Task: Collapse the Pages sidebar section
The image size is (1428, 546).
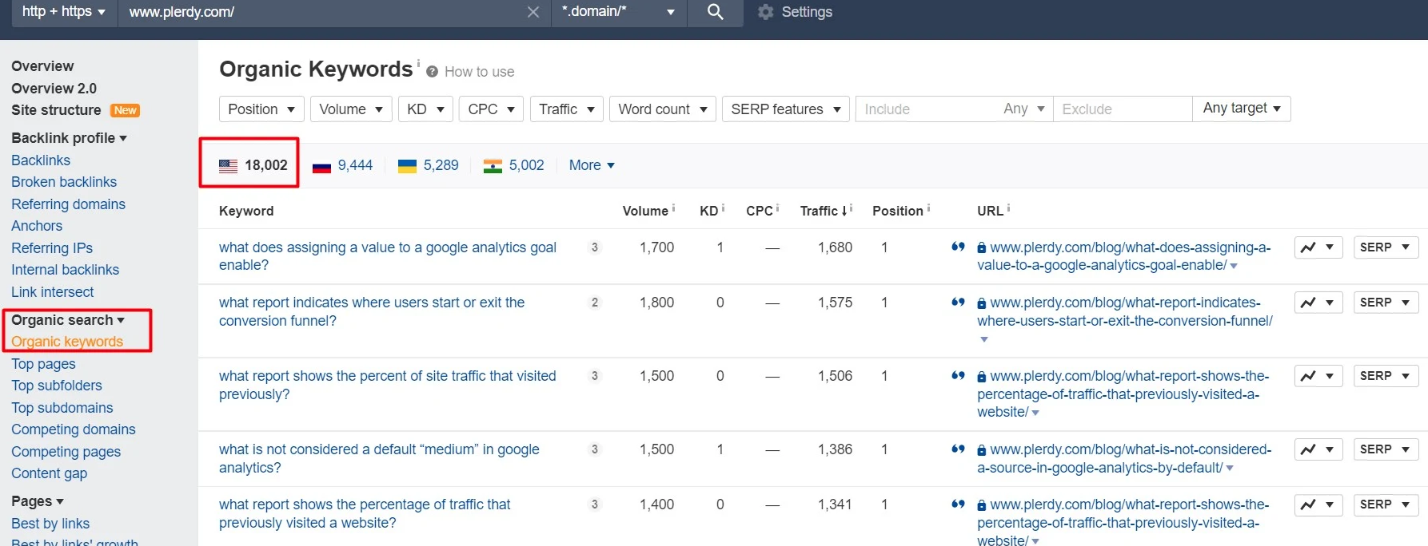Action: [x=38, y=501]
